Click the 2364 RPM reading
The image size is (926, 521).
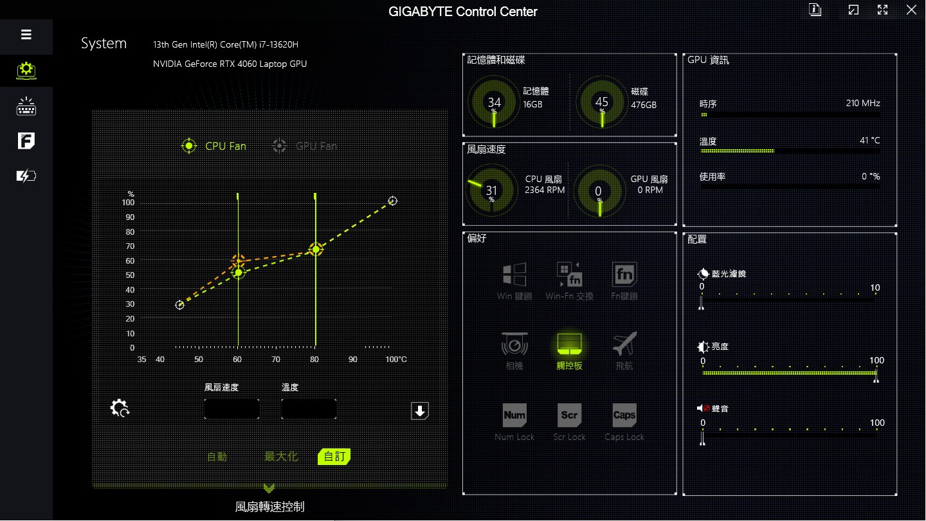545,190
